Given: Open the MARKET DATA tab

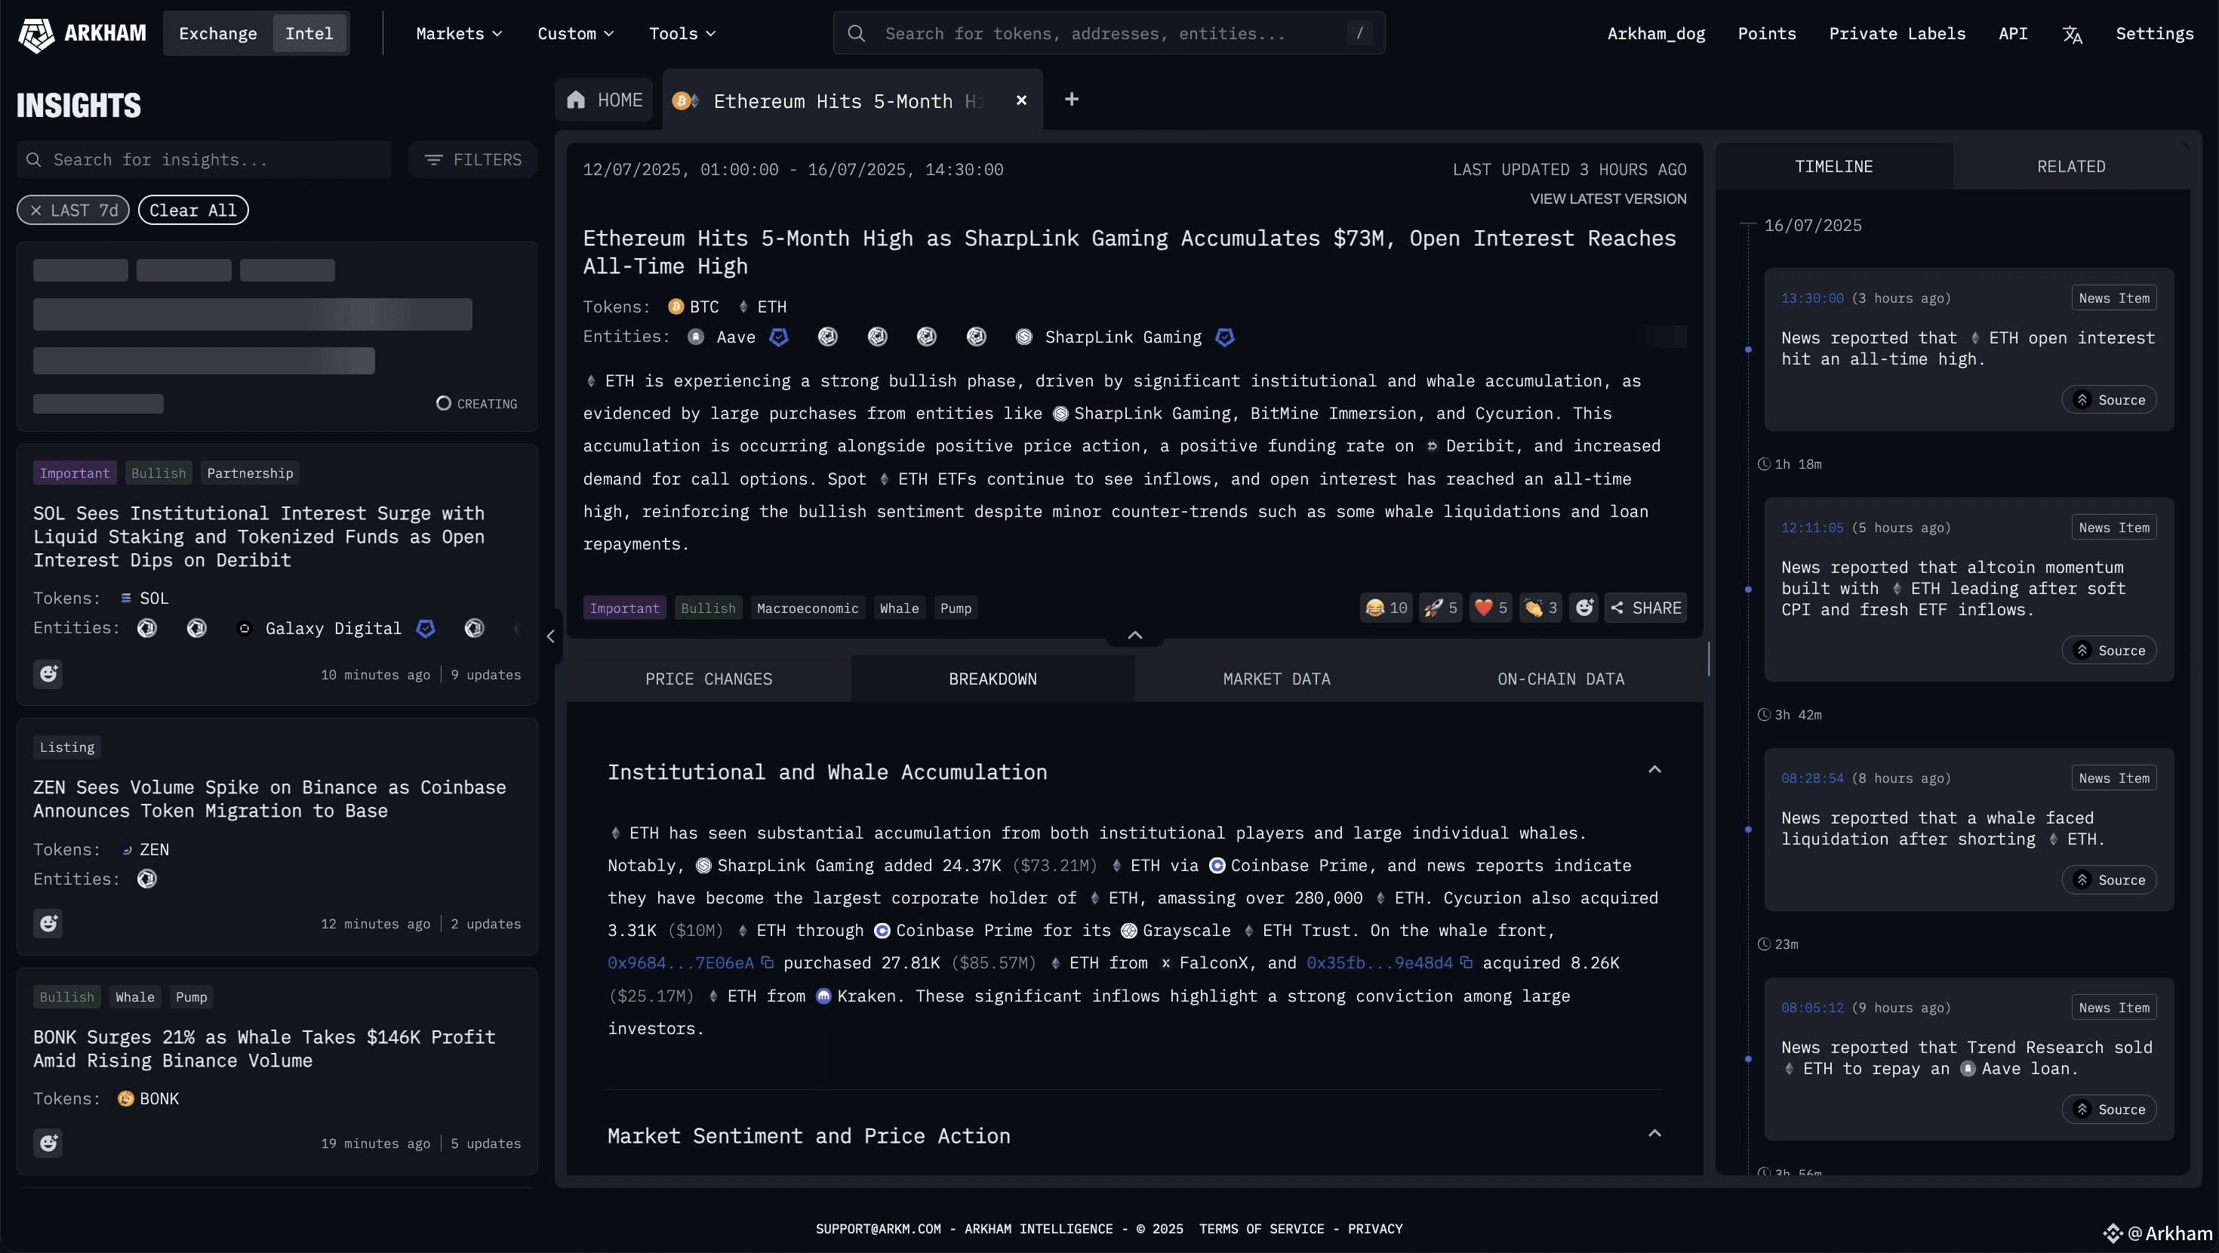Looking at the screenshot, I should coord(1276,679).
